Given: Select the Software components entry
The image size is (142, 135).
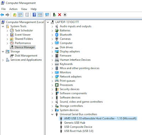Looking at the screenshot, I should 73,93.
